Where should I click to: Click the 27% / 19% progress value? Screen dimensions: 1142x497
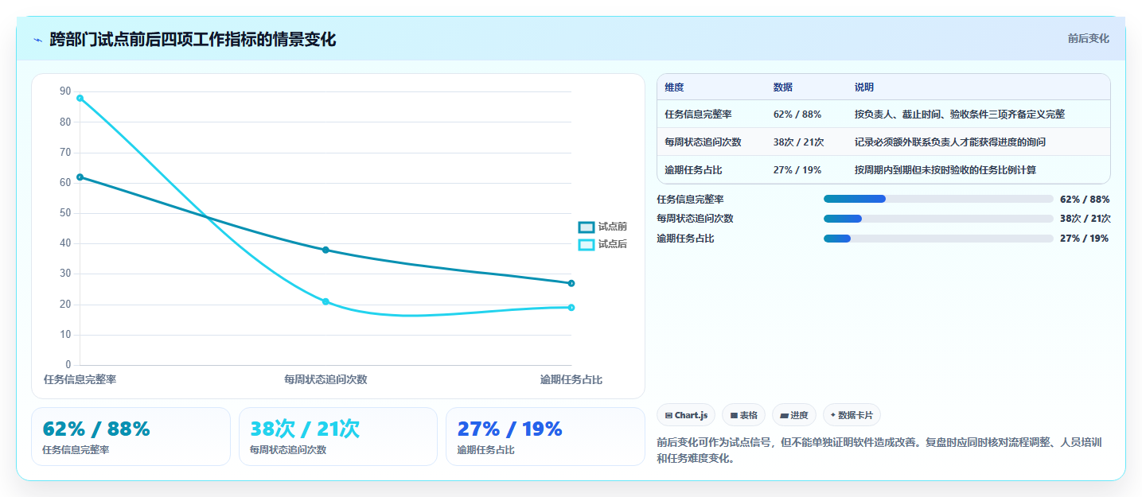1084,239
